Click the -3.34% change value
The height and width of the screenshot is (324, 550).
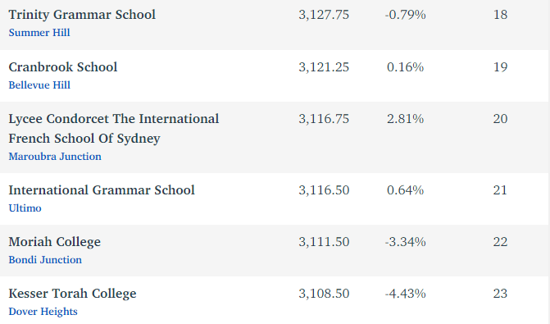[405, 242]
